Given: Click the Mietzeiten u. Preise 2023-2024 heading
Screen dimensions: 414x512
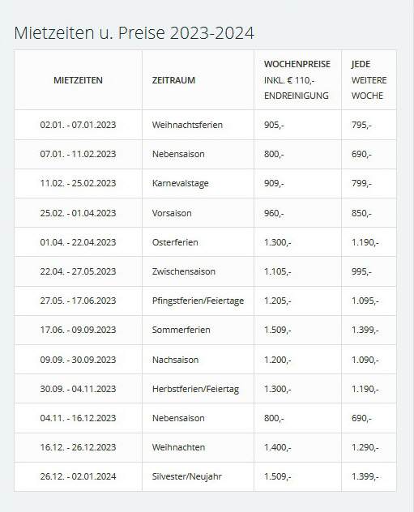Looking at the screenshot, I should click(134, 33).
